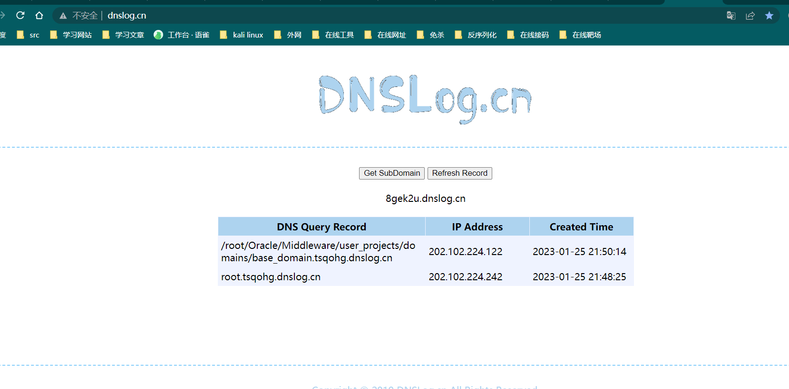Screen dimensions: 789x389
Task: Click the Get SubDomain button
Action: pos(392,173)
